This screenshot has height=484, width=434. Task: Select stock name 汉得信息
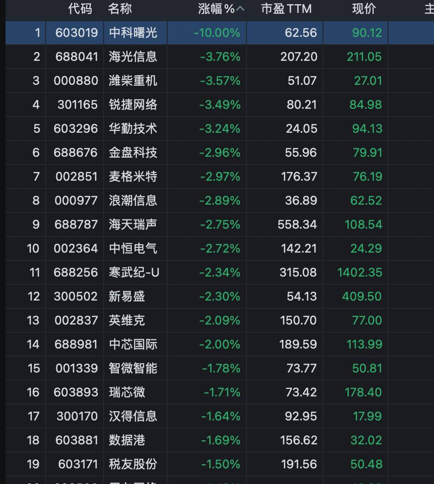133,416
